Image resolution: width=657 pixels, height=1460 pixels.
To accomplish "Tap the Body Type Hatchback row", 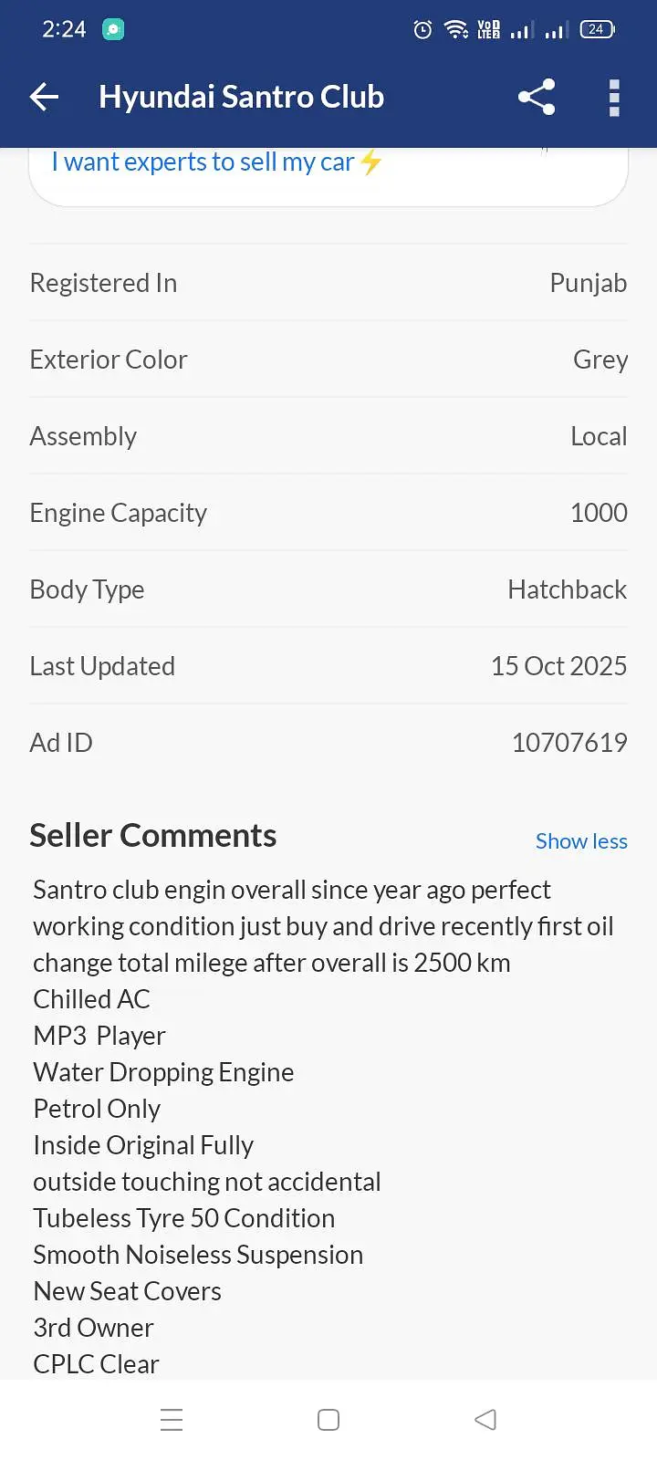I will click(328, 589).
